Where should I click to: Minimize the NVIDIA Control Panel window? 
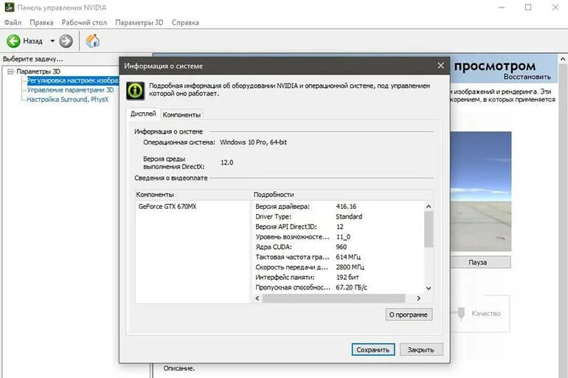click(502, 7)
